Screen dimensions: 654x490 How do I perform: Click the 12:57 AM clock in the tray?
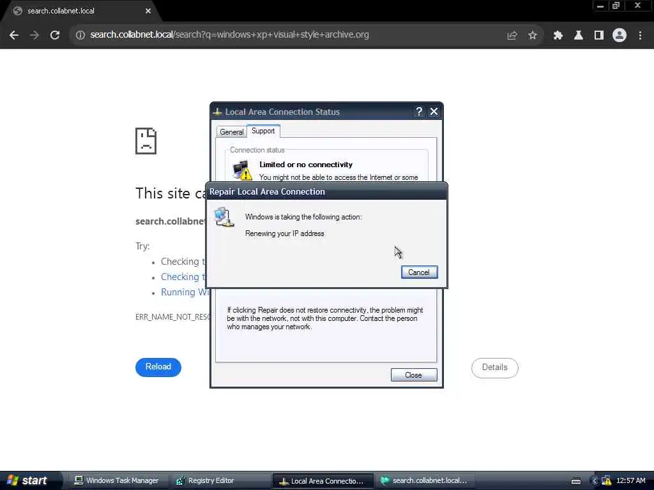pyautogui.click(x=630, y=480)
